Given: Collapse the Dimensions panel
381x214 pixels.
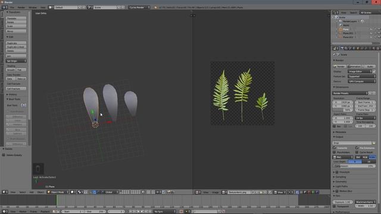Looking at the screenshot, I should (x=342, y=87).
